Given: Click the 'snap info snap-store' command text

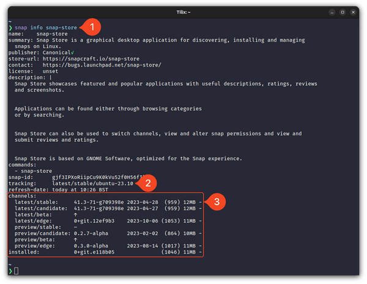Looking at the screenshot, I should tap(46, 27).
